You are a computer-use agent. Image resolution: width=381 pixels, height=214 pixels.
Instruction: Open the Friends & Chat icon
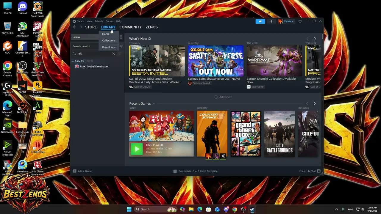pyautogui.click(x=319, y=171)
